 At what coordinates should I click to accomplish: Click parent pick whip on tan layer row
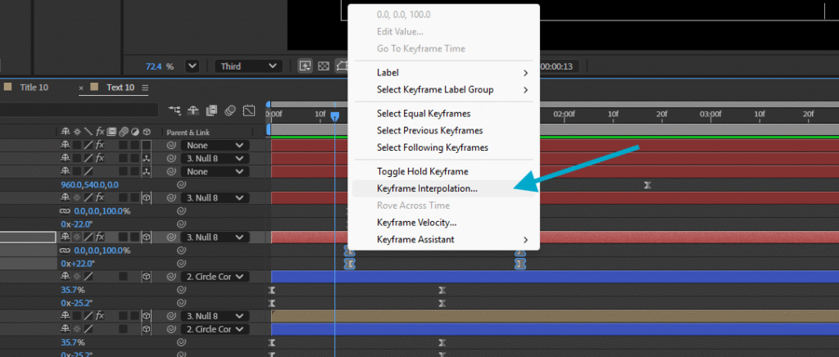point(171,316)
